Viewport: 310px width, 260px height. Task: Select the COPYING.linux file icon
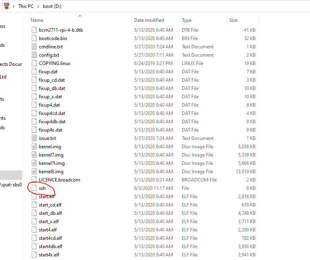click(x=34, y=63)
